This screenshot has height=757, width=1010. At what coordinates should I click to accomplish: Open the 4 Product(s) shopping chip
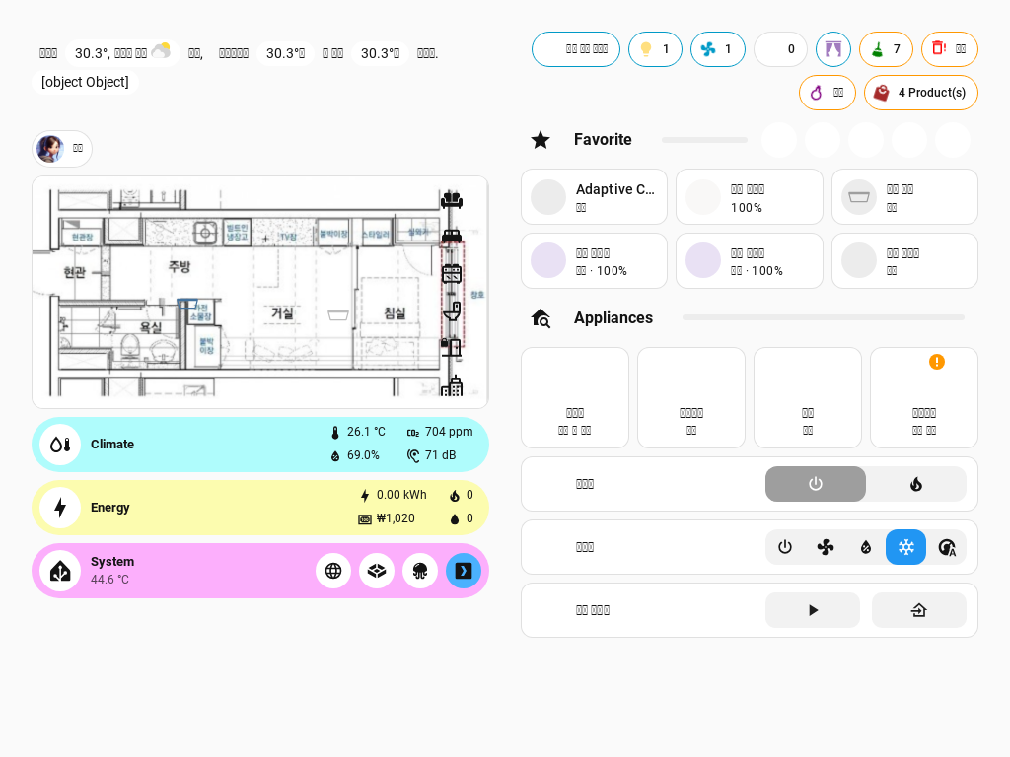[x=920, y=93]
